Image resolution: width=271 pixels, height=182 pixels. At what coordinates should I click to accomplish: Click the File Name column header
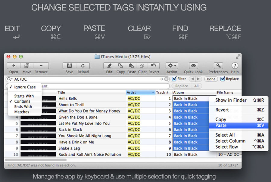229,93
